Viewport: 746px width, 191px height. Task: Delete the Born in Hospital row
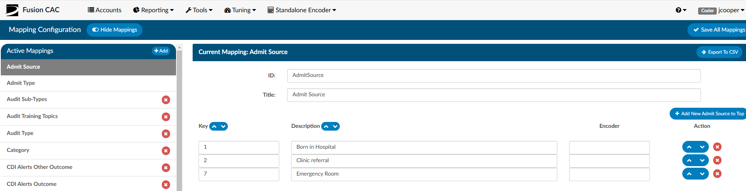tap(717, 147)
